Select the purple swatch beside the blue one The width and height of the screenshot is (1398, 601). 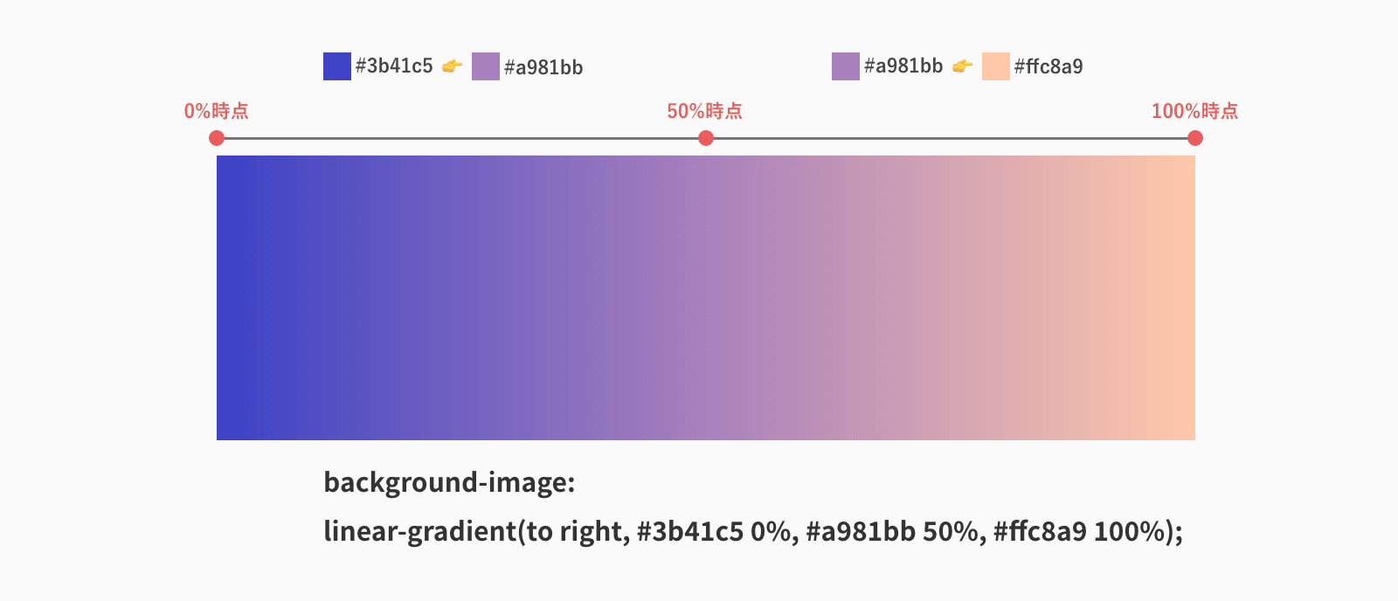486,66
